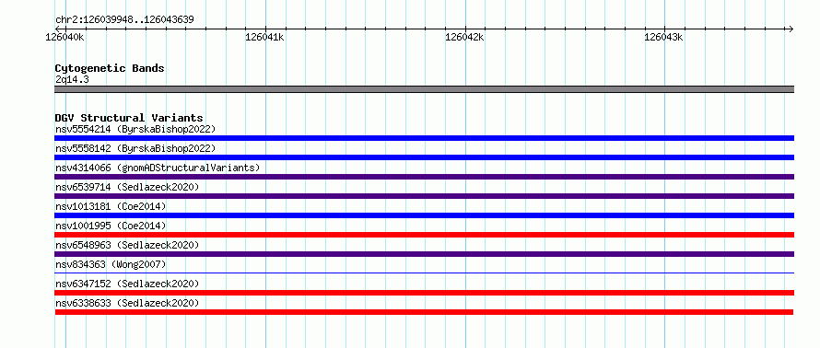This screenshot has height=348, width=820.
Task: Open the nsv1013181 (Coe2014) variant label
Action: (111, 206)
